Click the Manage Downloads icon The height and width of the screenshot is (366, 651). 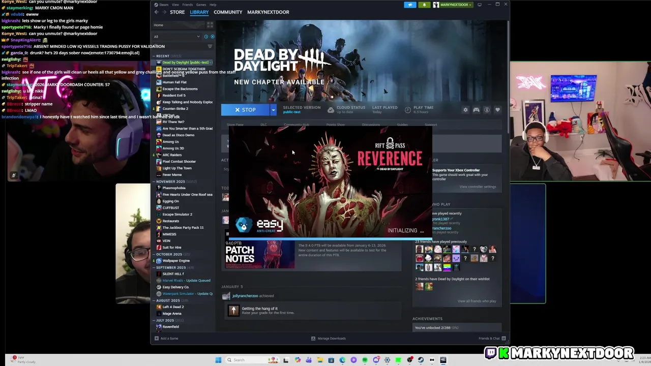(313, 339)
